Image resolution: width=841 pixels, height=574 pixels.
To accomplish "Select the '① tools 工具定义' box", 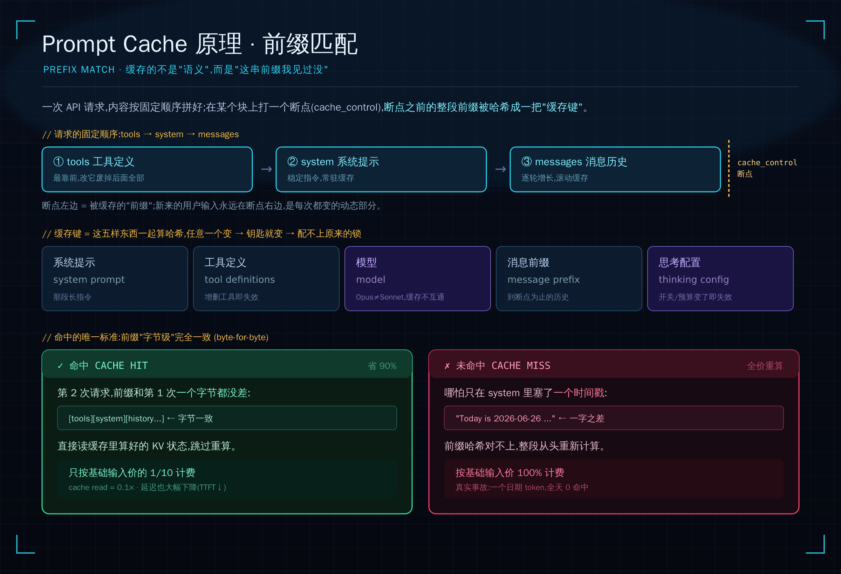I will 147,169.
